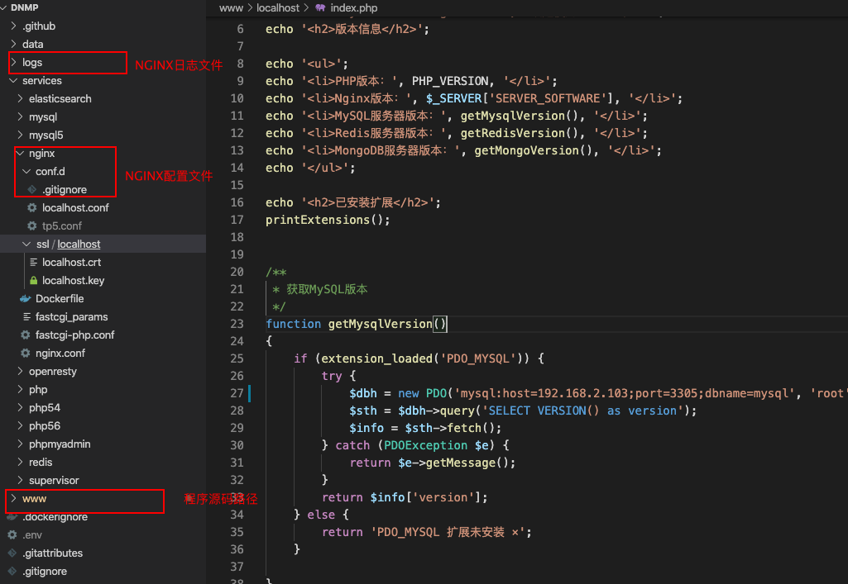
Task: Click the git icon beside root .gitignore
Action: [x=12, y=571]
